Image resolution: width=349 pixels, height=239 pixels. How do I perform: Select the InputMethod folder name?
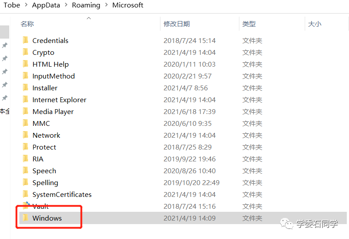53,76
